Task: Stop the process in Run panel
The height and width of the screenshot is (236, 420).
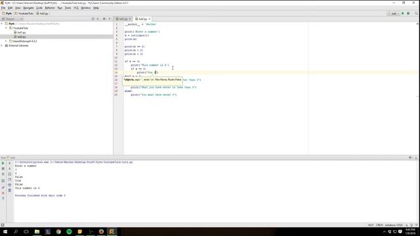Action: [3, 169]
